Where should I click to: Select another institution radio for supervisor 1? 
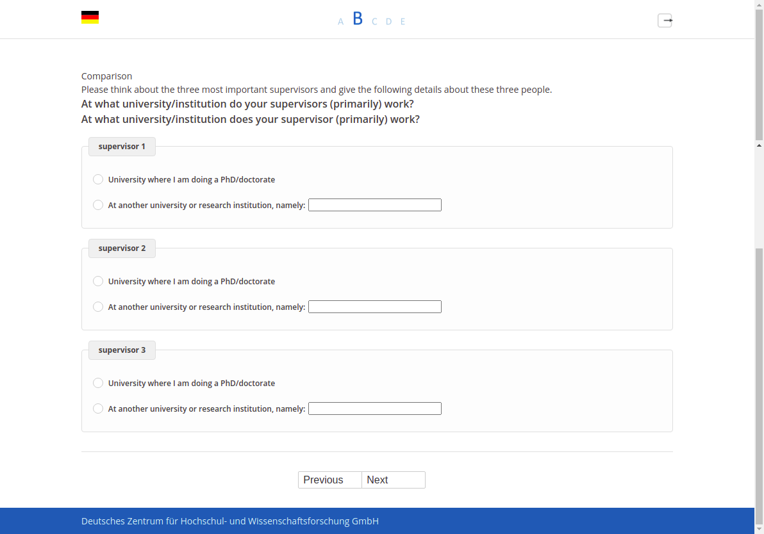(x=98, y=205)
